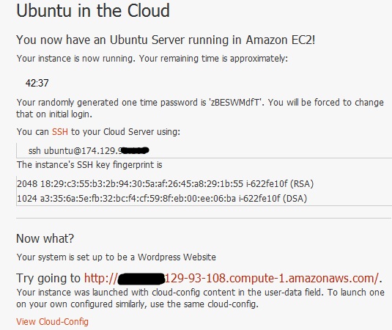This screenshot has width=392, height=330.
Task: Click the one time password zBESWMdfT text
Action: pyautogui.click(x=235, y=103)
